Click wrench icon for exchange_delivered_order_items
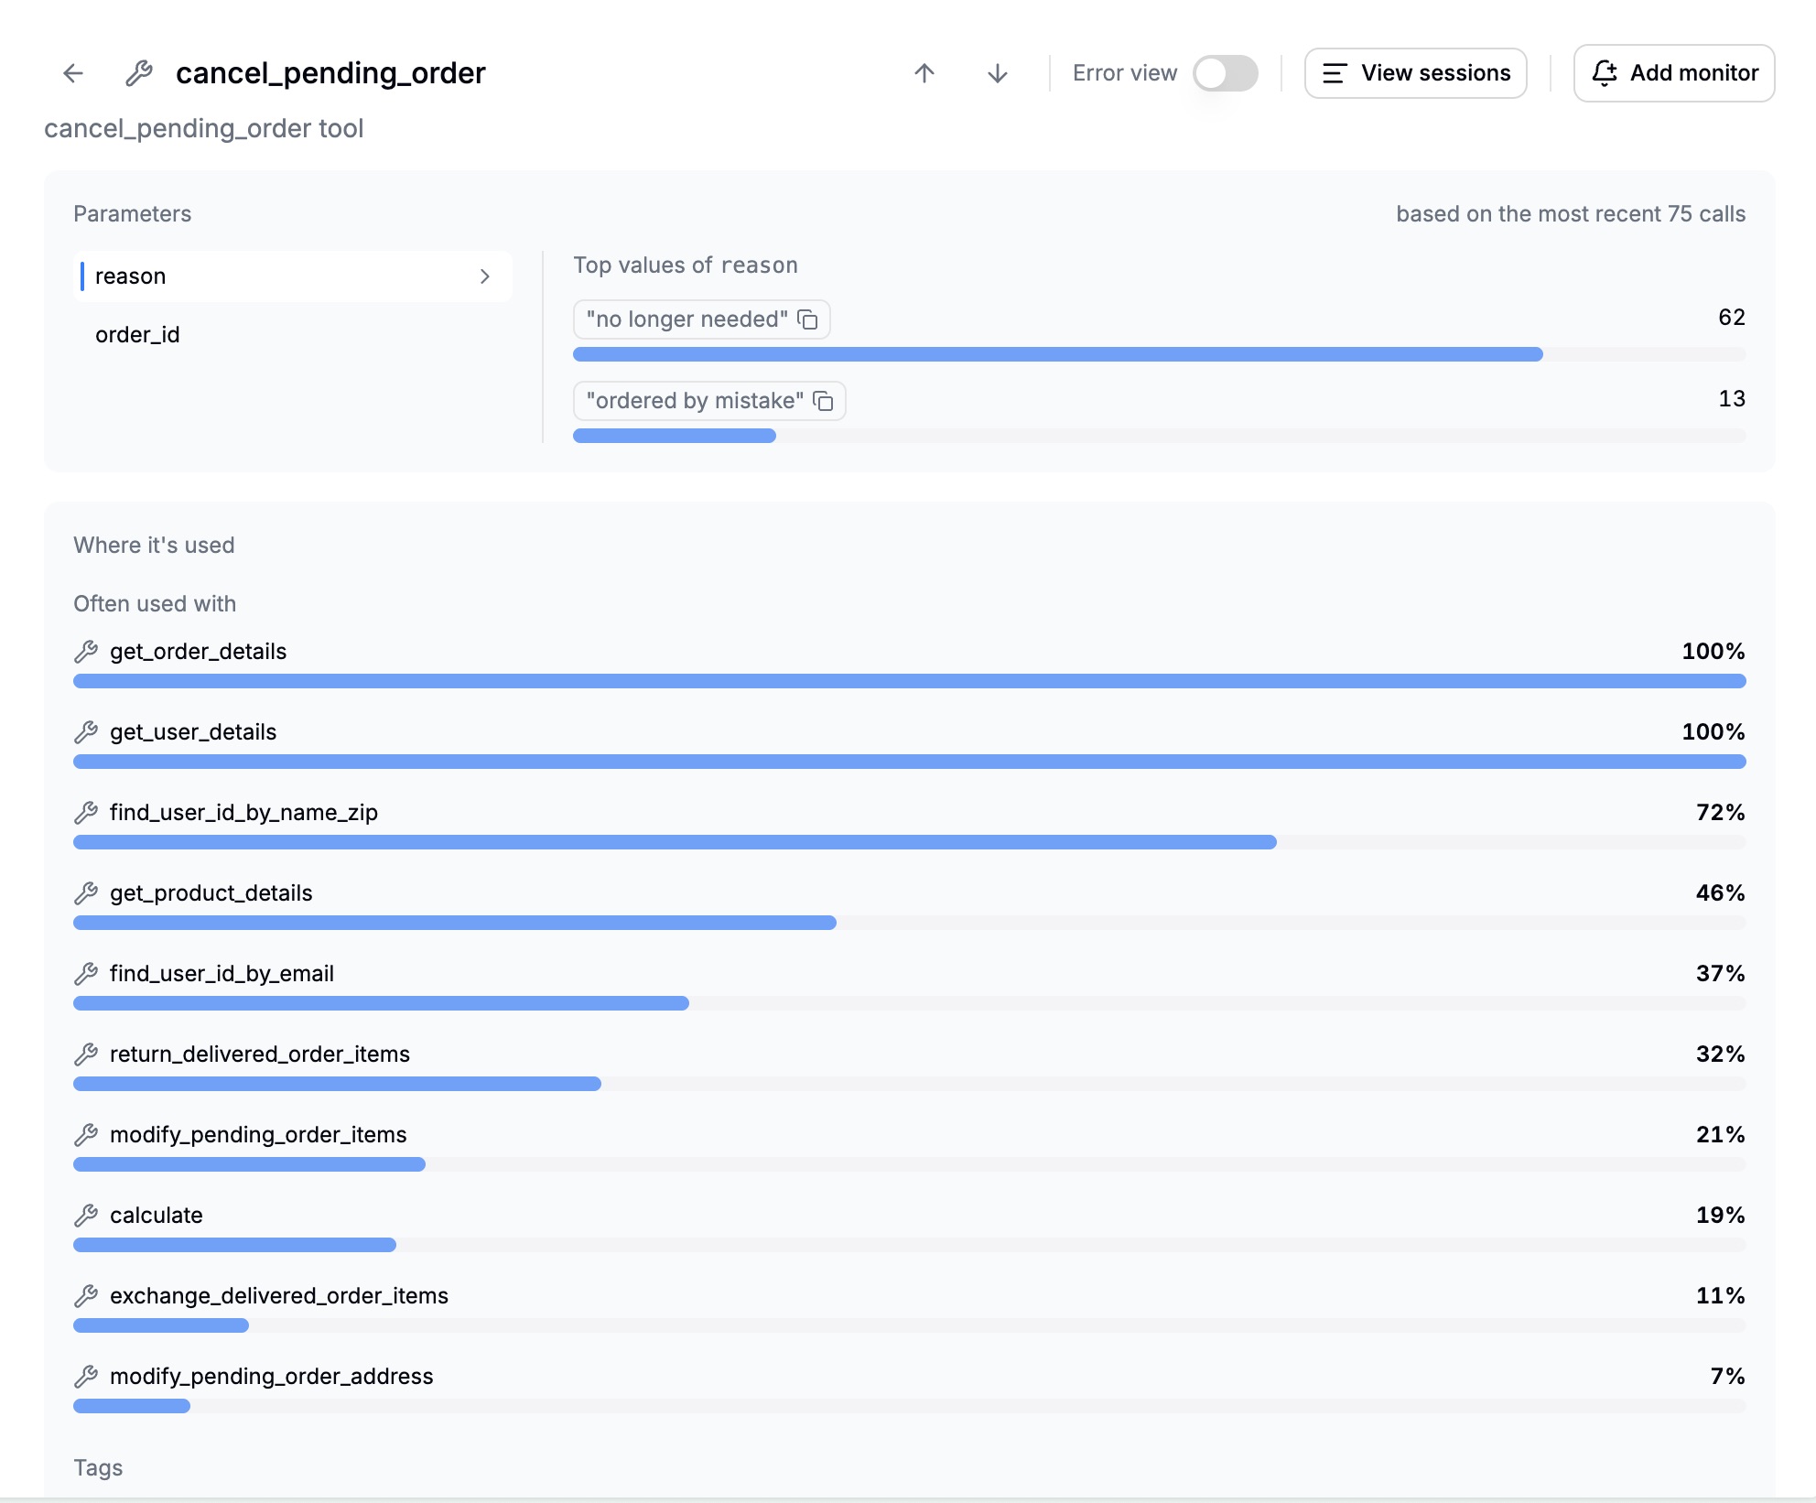The width and height of the screenshot is (1816, 1503). pos(86,1296)
